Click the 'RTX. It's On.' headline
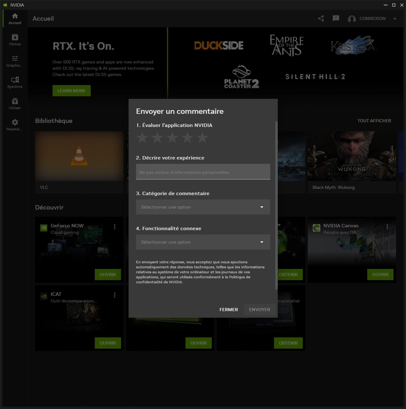This screenshot has height=409, width=406. click(84, 46)
